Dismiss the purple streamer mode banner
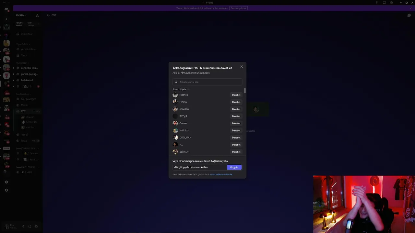Image resolution: width=415 pixels, height=233 pixels. coord(410,8)
